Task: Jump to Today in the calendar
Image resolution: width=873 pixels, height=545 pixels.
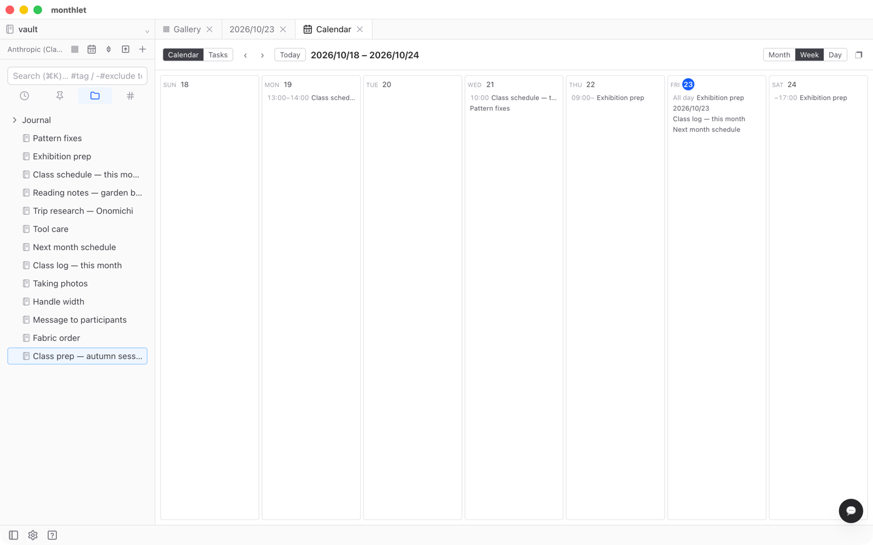Action: pyautogui.click(x=290, y=54)
